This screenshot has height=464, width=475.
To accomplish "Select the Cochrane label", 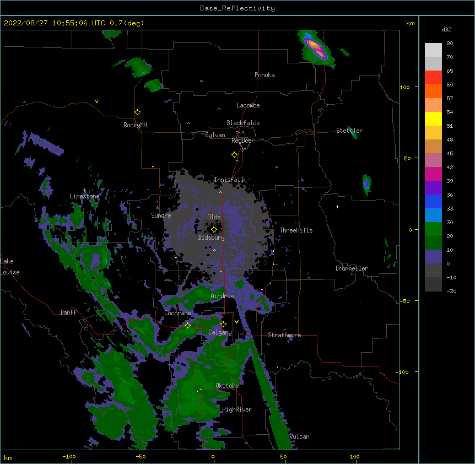I will point(177,313).
